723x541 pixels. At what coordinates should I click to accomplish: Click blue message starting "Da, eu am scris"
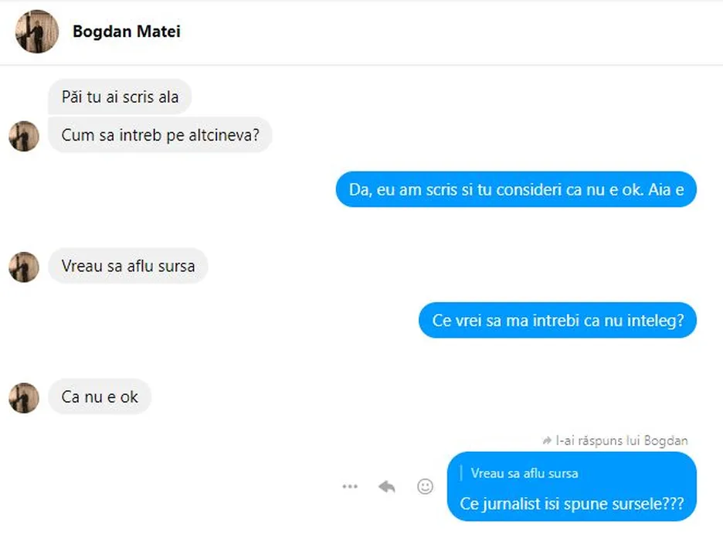[x=516, y=189]
